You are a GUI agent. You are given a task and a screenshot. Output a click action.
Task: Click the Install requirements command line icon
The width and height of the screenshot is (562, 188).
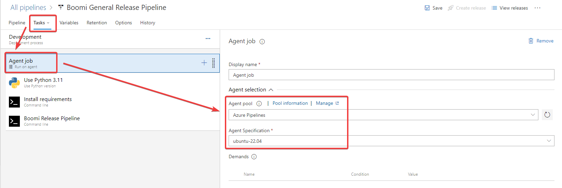coord(14,102)
